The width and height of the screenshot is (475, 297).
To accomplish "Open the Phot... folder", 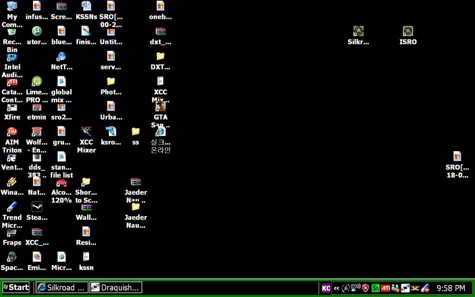I will point(111,81).
